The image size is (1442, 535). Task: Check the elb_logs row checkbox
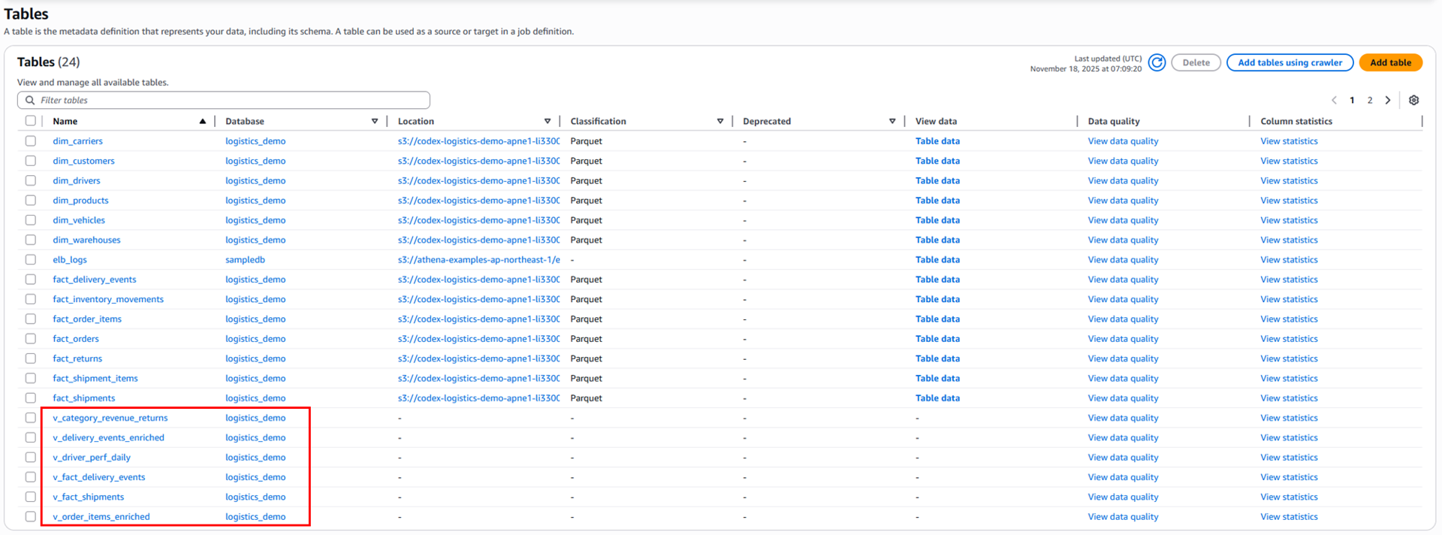[x=31, y=259]
